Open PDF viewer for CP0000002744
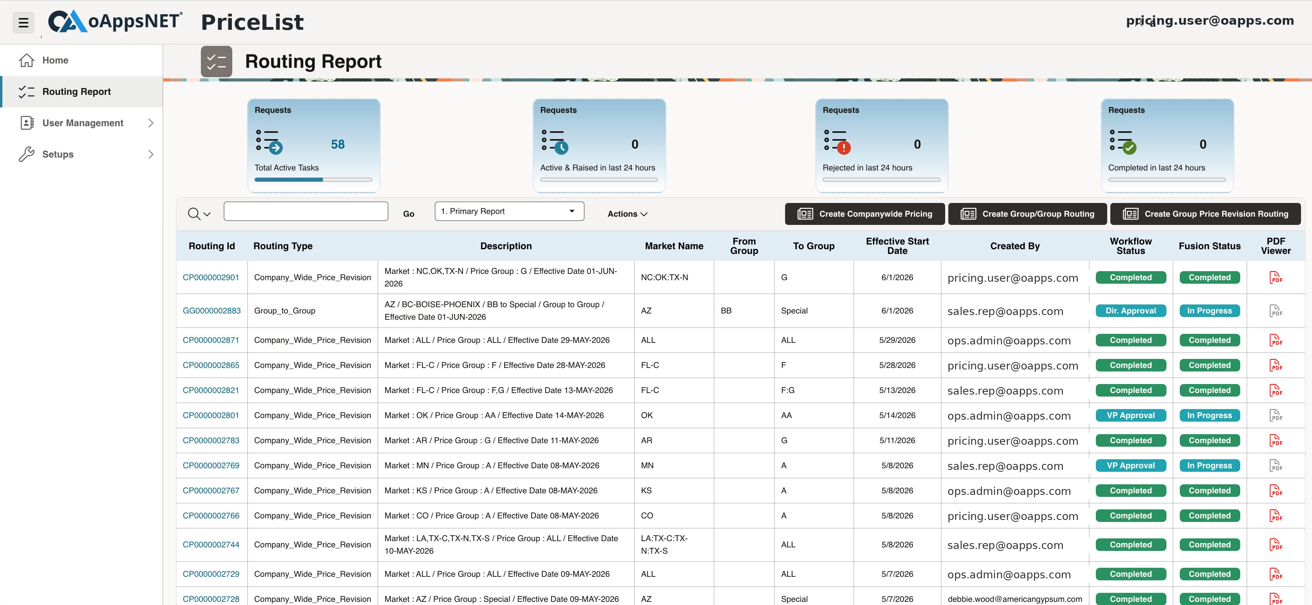1312x605 pixels. [1276, 545]
